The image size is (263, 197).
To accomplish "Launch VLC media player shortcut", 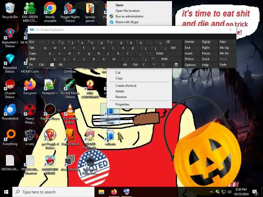I will pyautogui.click(x=70, y=114).
